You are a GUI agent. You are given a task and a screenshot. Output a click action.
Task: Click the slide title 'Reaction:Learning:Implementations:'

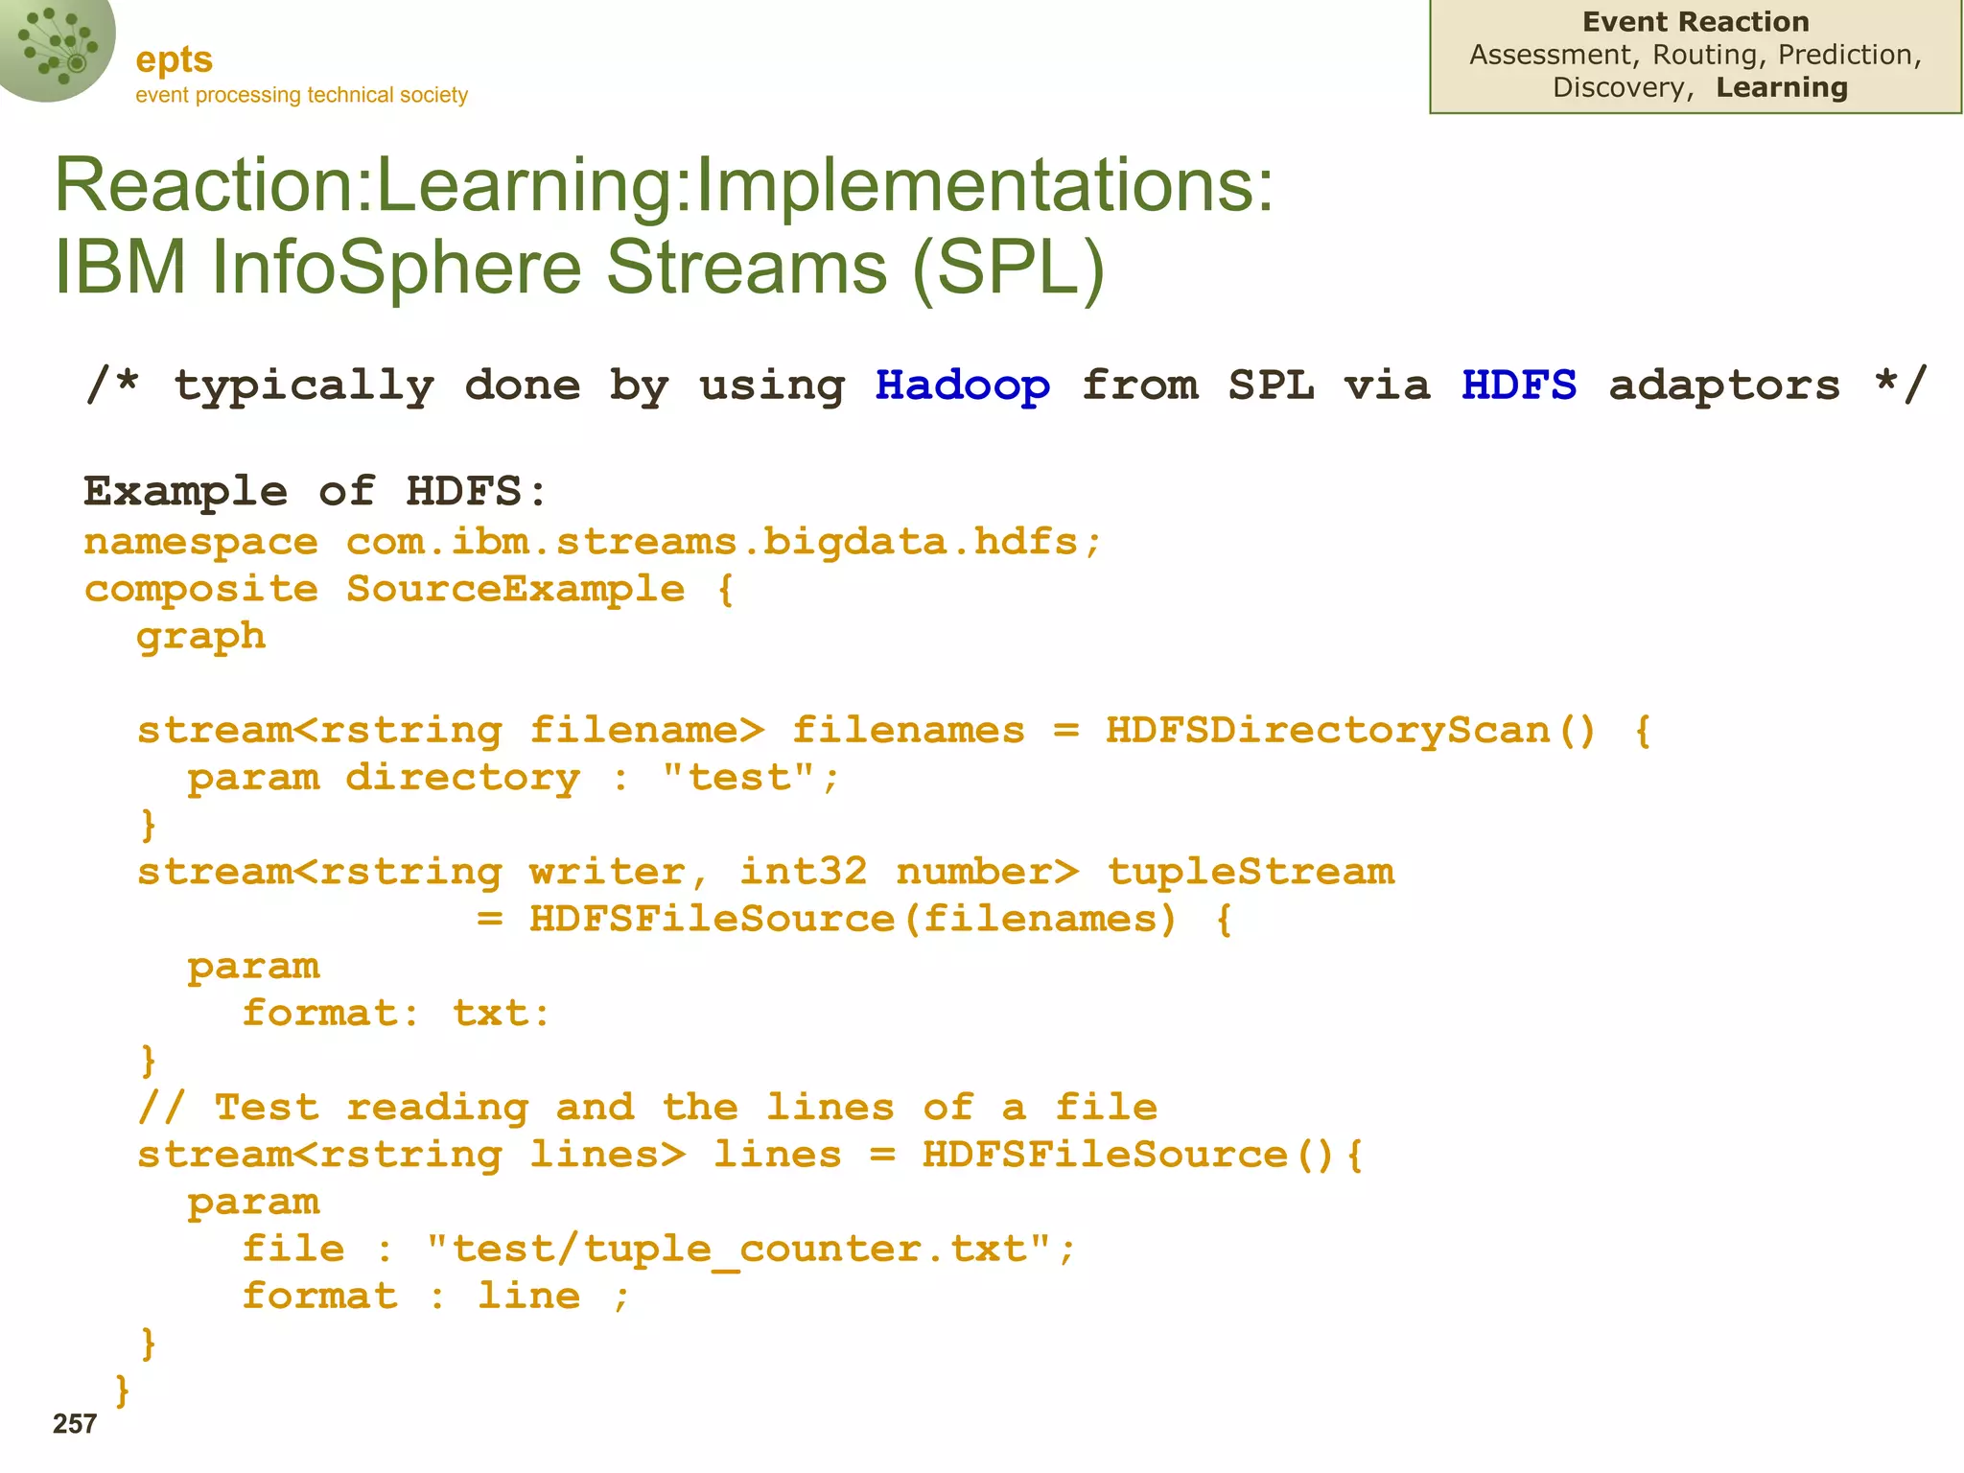tap(664, 184)
